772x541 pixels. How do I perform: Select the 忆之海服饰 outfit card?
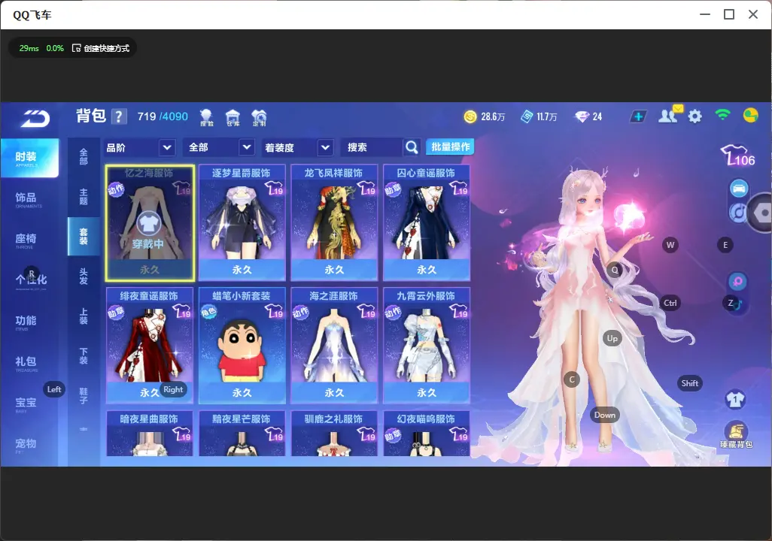[x=150, y=223]
